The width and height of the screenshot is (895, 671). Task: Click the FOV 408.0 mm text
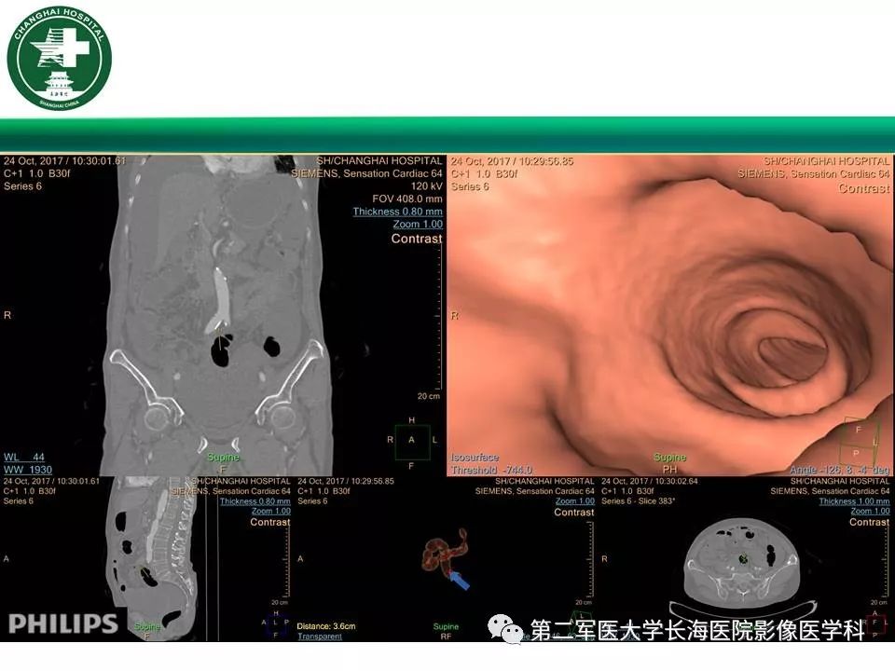pos(407,199)
